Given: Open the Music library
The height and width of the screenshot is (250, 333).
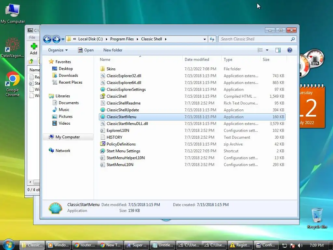Looking at the screenshot, I should 64,109.
